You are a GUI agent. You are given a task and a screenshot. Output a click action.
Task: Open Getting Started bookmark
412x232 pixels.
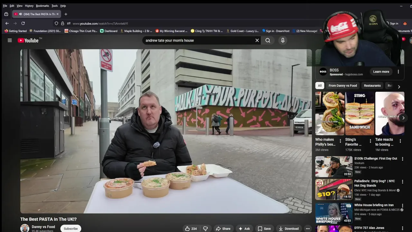click(15, 31)
